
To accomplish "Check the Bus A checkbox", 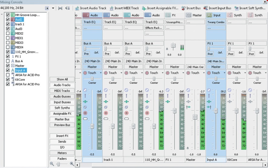I will pyautogui.click(x=8, y=61).
